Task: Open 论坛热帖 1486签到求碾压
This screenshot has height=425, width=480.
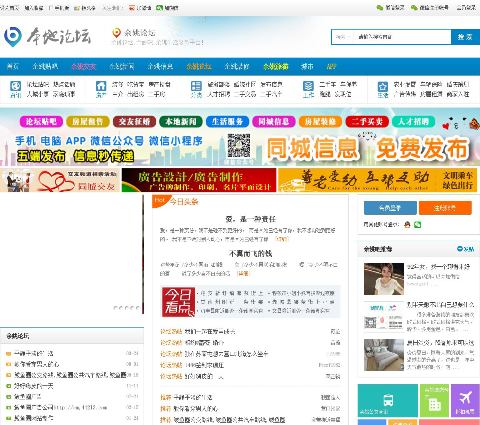Action: [204, 365]
